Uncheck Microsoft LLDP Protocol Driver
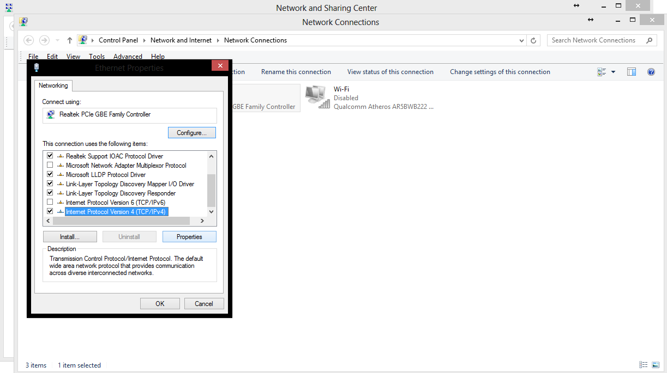Viewport: 667px width, 373px height. point(50,174)
